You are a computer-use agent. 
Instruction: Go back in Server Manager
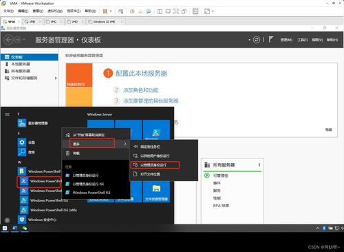pyautogui.click(x=8, y=40)
